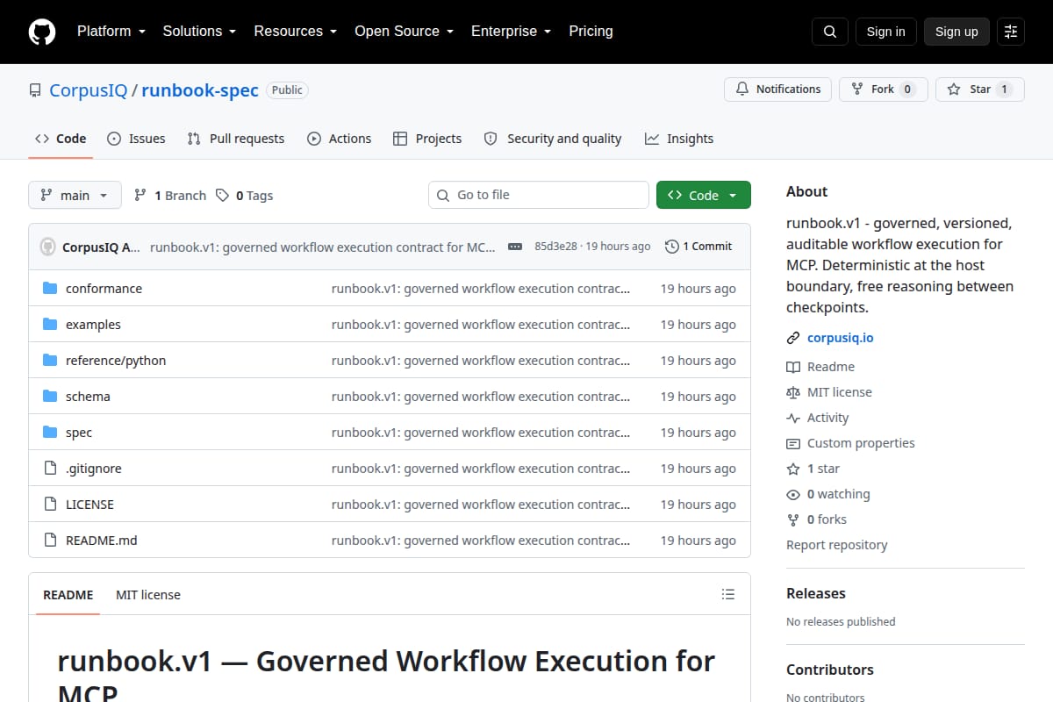
Task: Select the README tab
Action: coord(68,594)
